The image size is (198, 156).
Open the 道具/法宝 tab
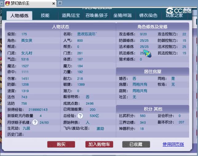tap(71, 15)
